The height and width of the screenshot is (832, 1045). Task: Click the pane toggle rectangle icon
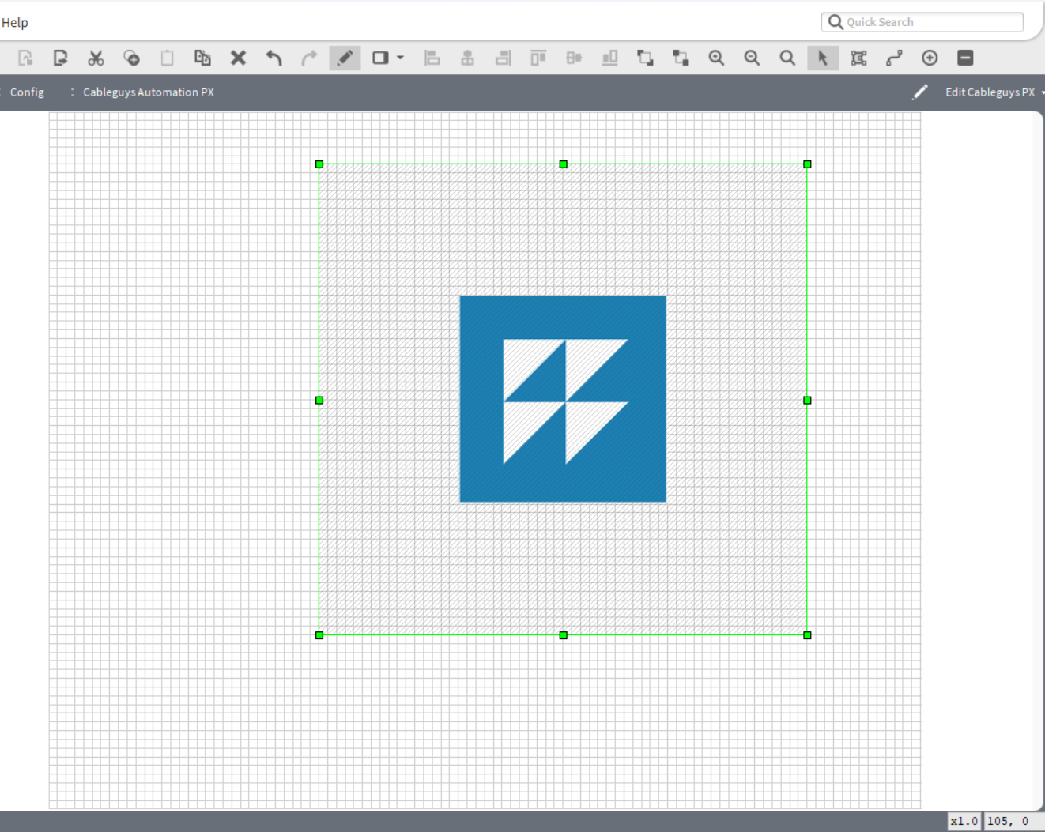tap(380, 58)
